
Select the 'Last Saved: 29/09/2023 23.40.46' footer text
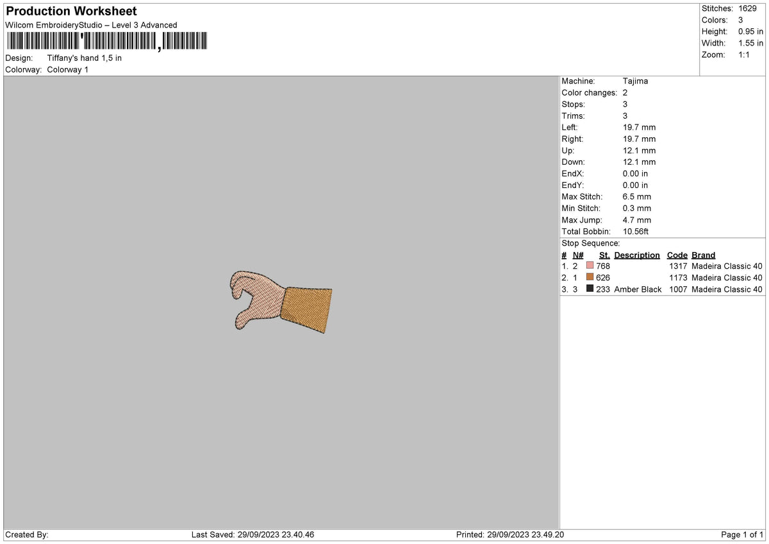252,534
